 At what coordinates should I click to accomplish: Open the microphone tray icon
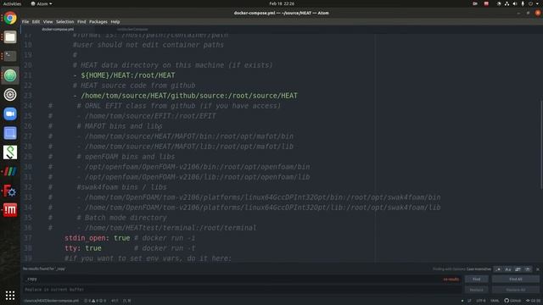pyautogui.click(x=523, y=3)
